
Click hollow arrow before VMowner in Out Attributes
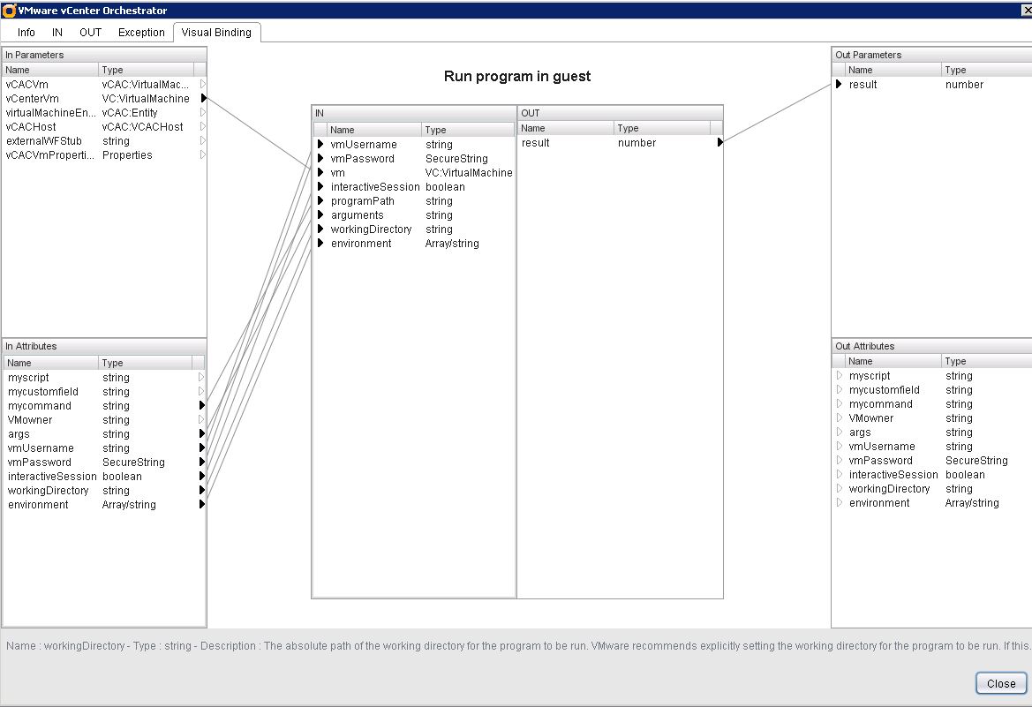point(840,418)
